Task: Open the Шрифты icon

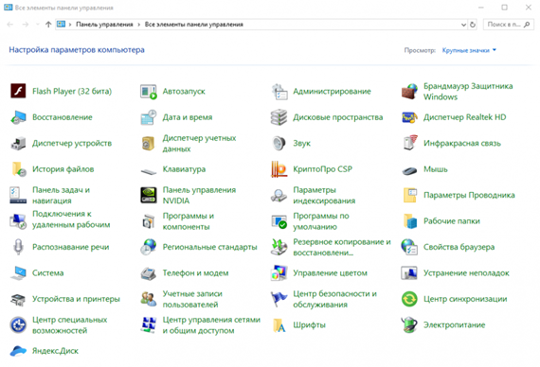Action: [279, 325]
